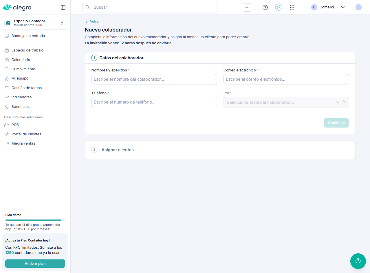The width and height of the screenshot is (370, 273).
Task: Select Gestión de tareas menu item
Action: click(x=27, y=88)
